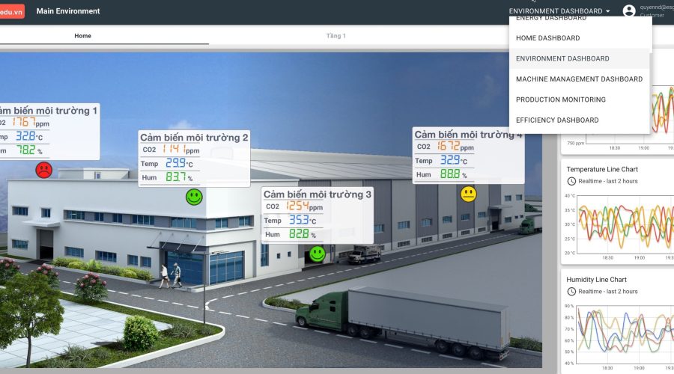Click the Cảm biến môi trường 2 title

tap(194, 138)
